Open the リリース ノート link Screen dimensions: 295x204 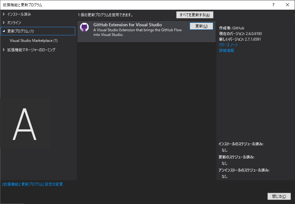click(229, 45)
